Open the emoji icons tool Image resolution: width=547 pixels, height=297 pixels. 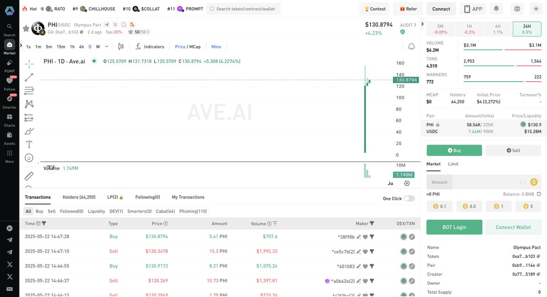(29, 158)
